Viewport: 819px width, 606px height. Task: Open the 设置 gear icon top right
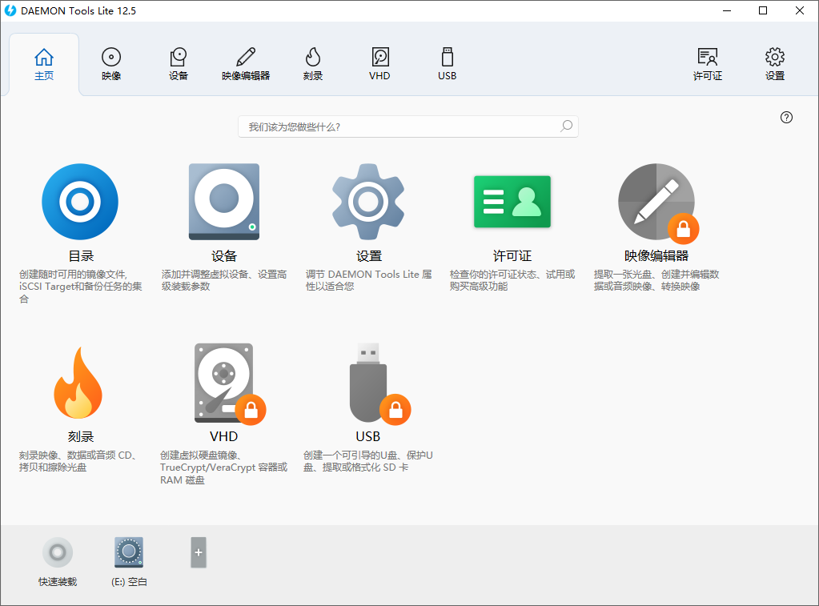pos(773,64)
